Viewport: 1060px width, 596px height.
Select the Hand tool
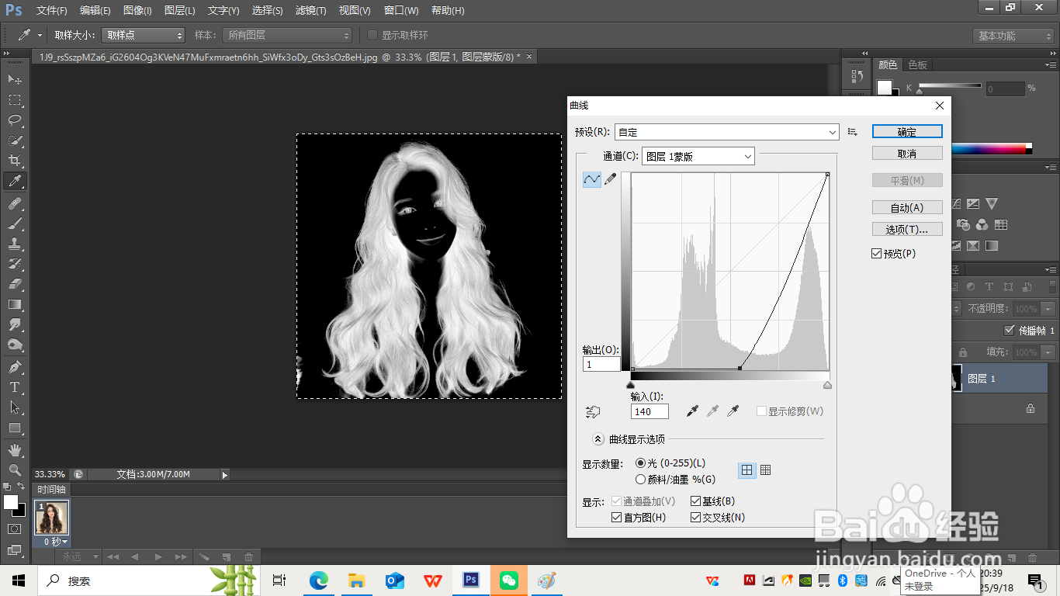[15, 450]
